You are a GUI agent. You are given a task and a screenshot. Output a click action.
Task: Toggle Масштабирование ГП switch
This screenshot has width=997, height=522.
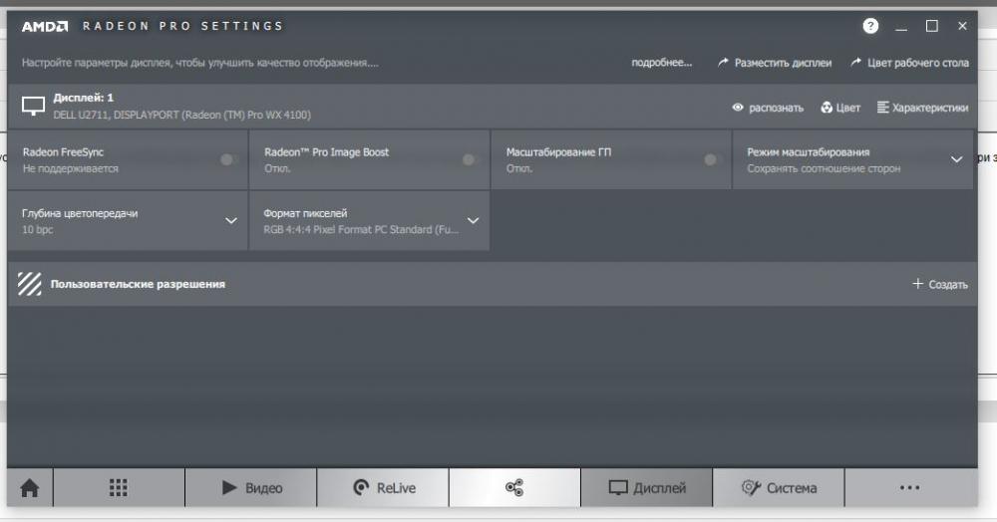712,159
